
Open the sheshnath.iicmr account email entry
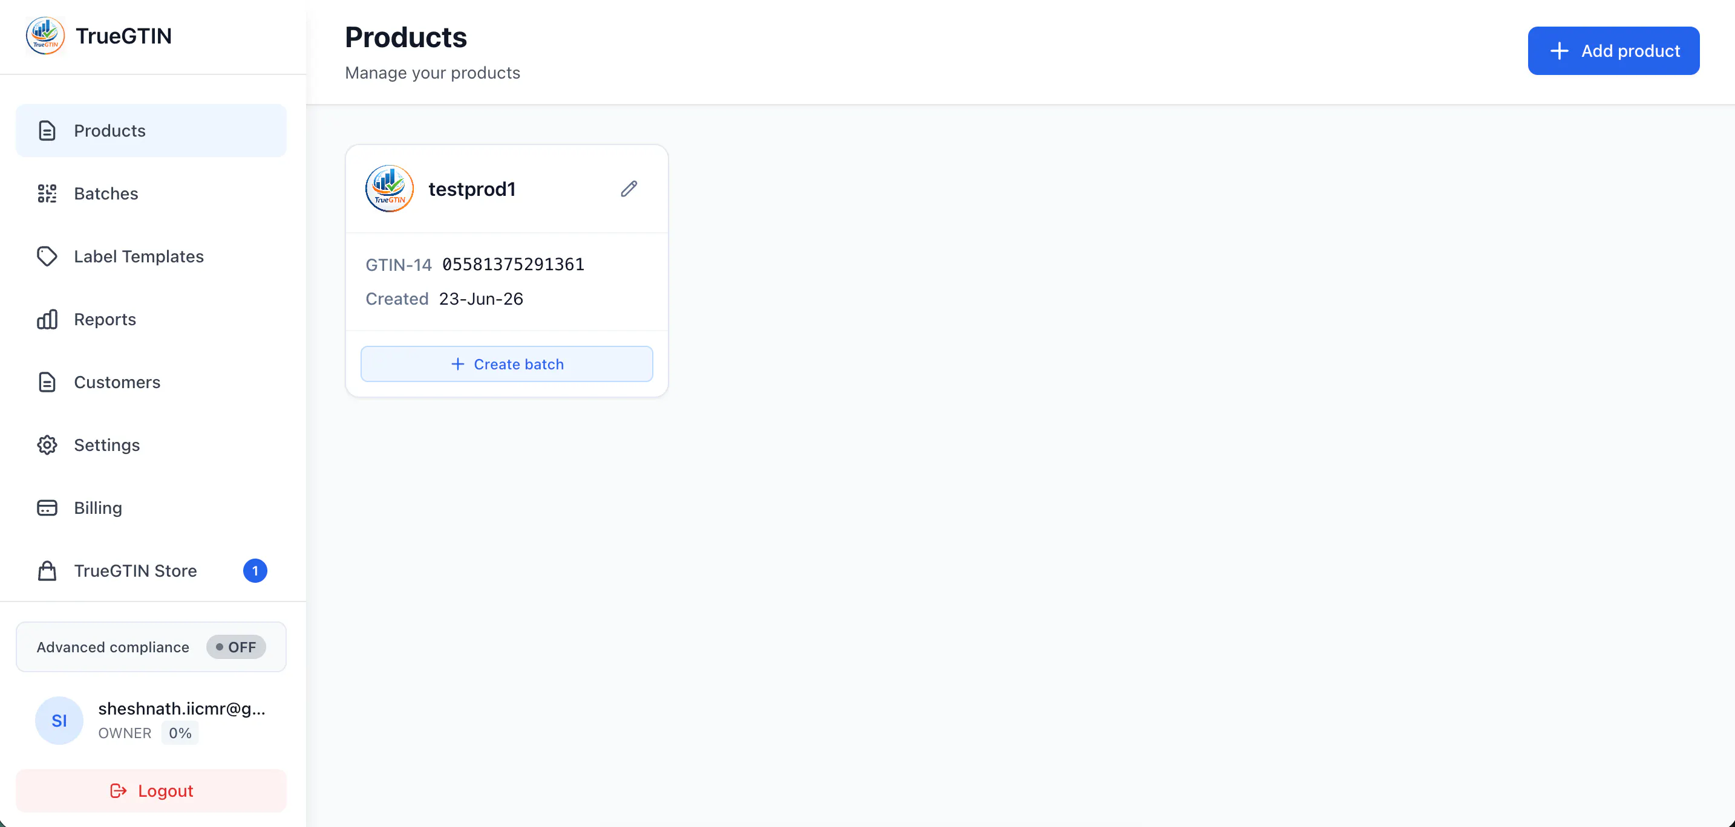point(182,709)
